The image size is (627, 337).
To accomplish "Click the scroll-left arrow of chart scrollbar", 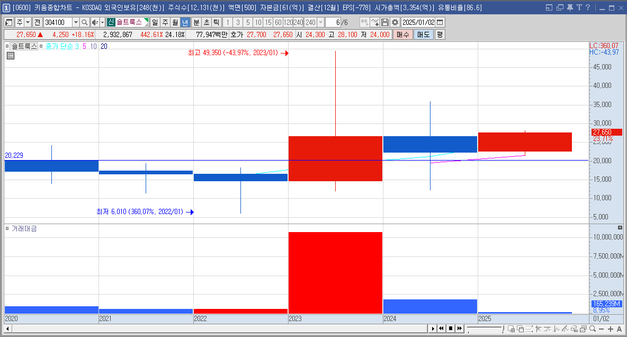I will [x=7, y=329].
